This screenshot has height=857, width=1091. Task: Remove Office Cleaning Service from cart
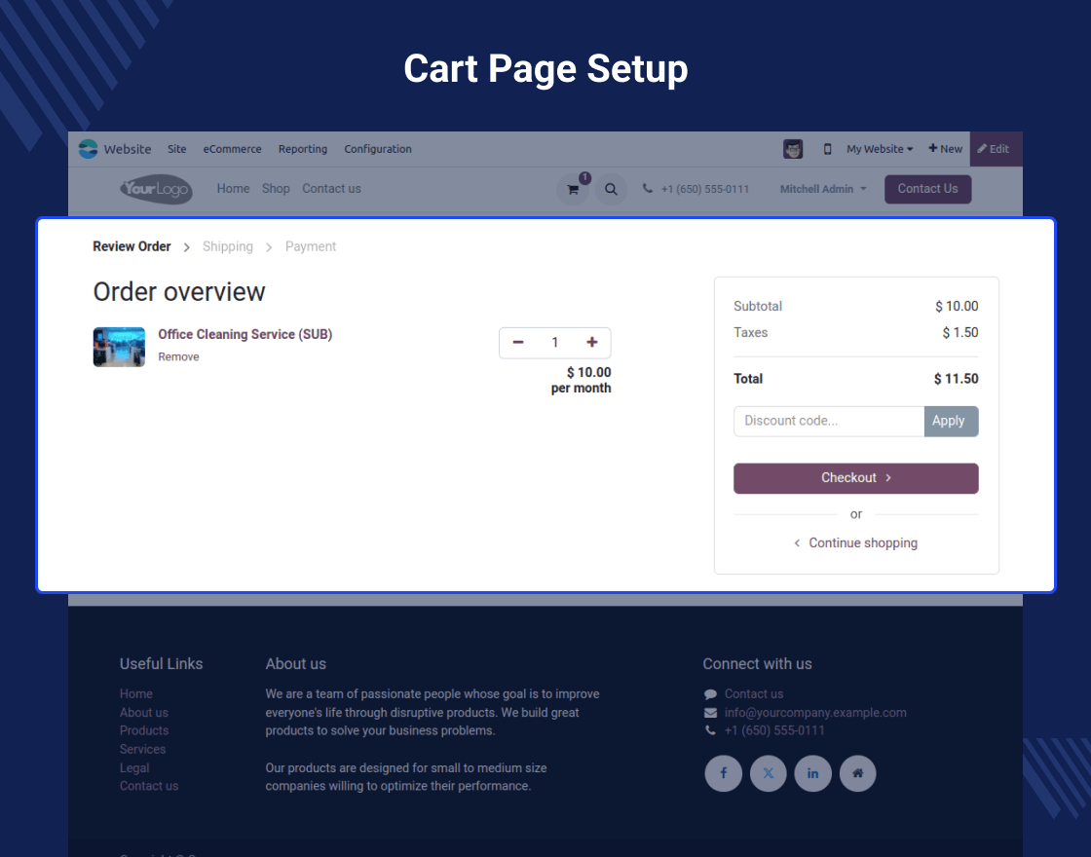[178, 356]
